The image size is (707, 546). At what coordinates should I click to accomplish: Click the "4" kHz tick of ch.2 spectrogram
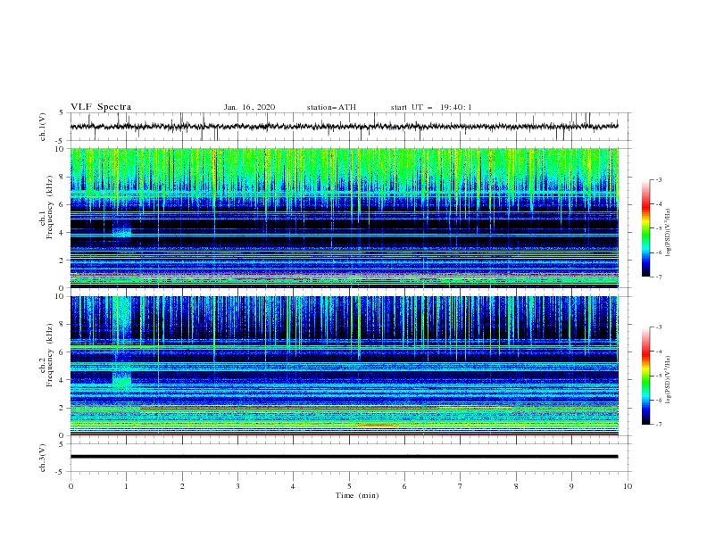62,380
